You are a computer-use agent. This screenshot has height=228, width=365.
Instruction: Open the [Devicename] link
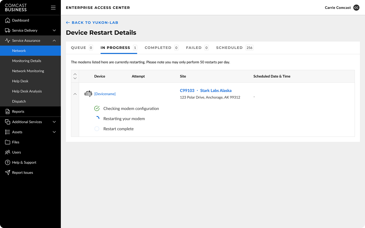click(x=105, y=94)
